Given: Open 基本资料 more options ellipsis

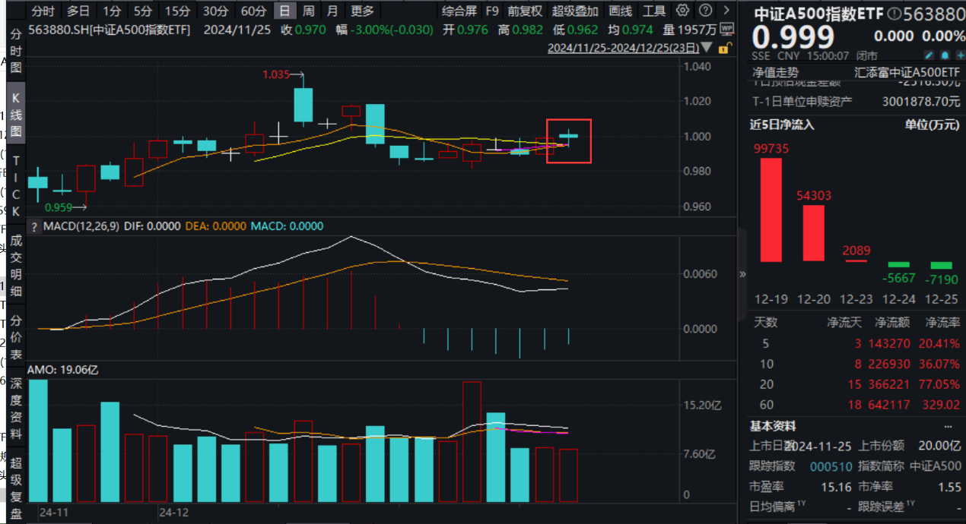Looking at the screenshot, I should point(948,426).
